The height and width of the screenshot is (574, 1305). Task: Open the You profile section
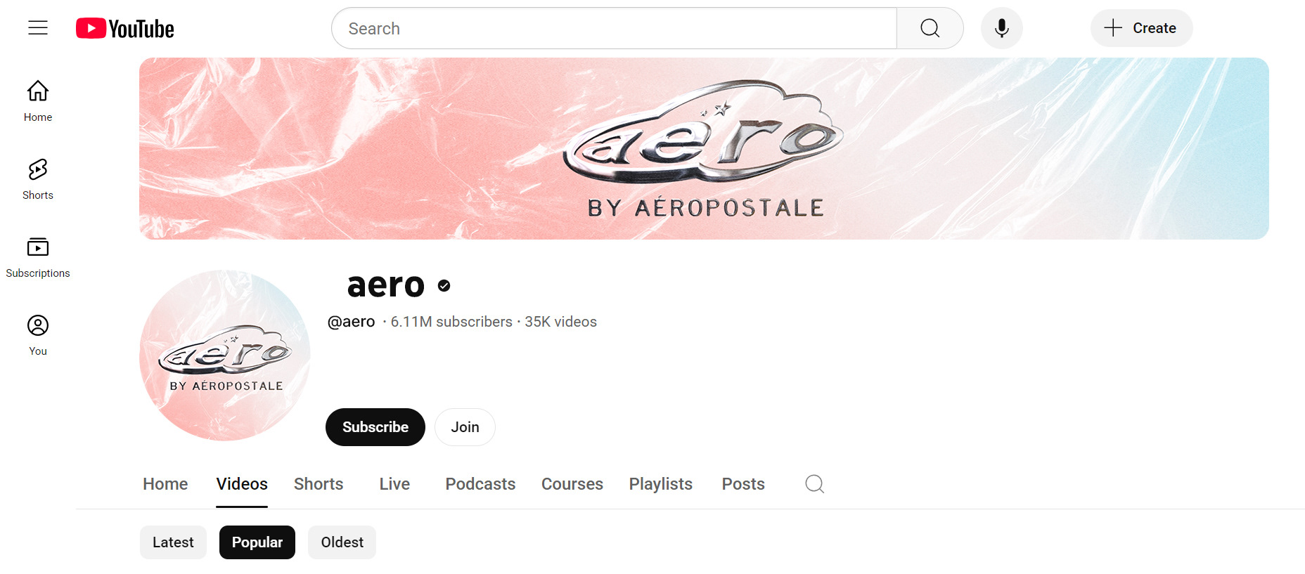point(38,335)
